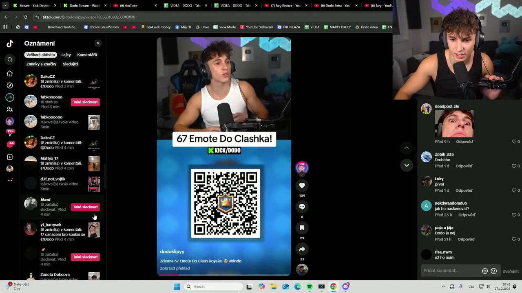522x293 pixels.
Task: Follow back Meni with Také sledovat
Action: click(85, 207)
